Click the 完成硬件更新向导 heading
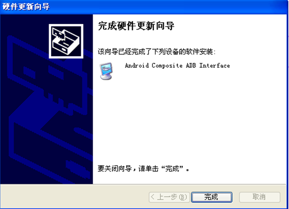 pos(136,26)
